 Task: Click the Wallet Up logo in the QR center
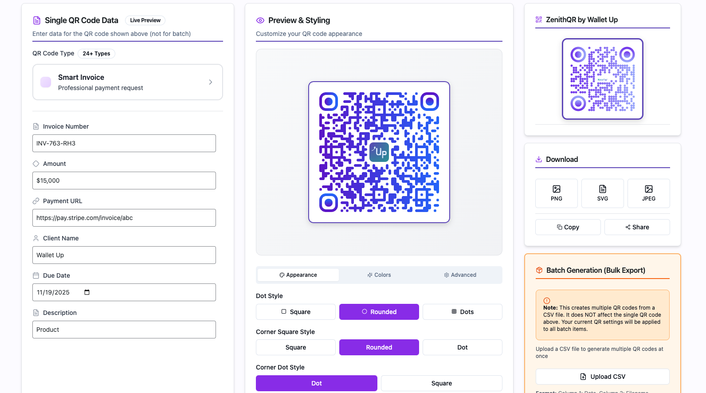379,152
